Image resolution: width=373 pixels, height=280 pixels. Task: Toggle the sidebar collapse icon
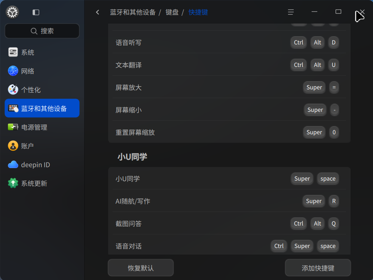36,12
